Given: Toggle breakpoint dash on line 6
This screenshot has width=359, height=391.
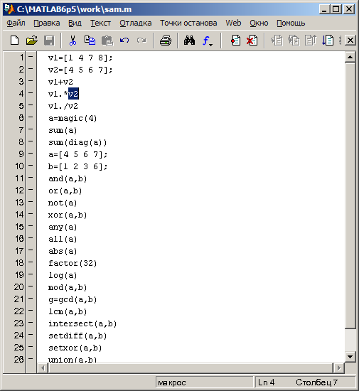Looking at the screenshot, I should click(x=31, y=117).
